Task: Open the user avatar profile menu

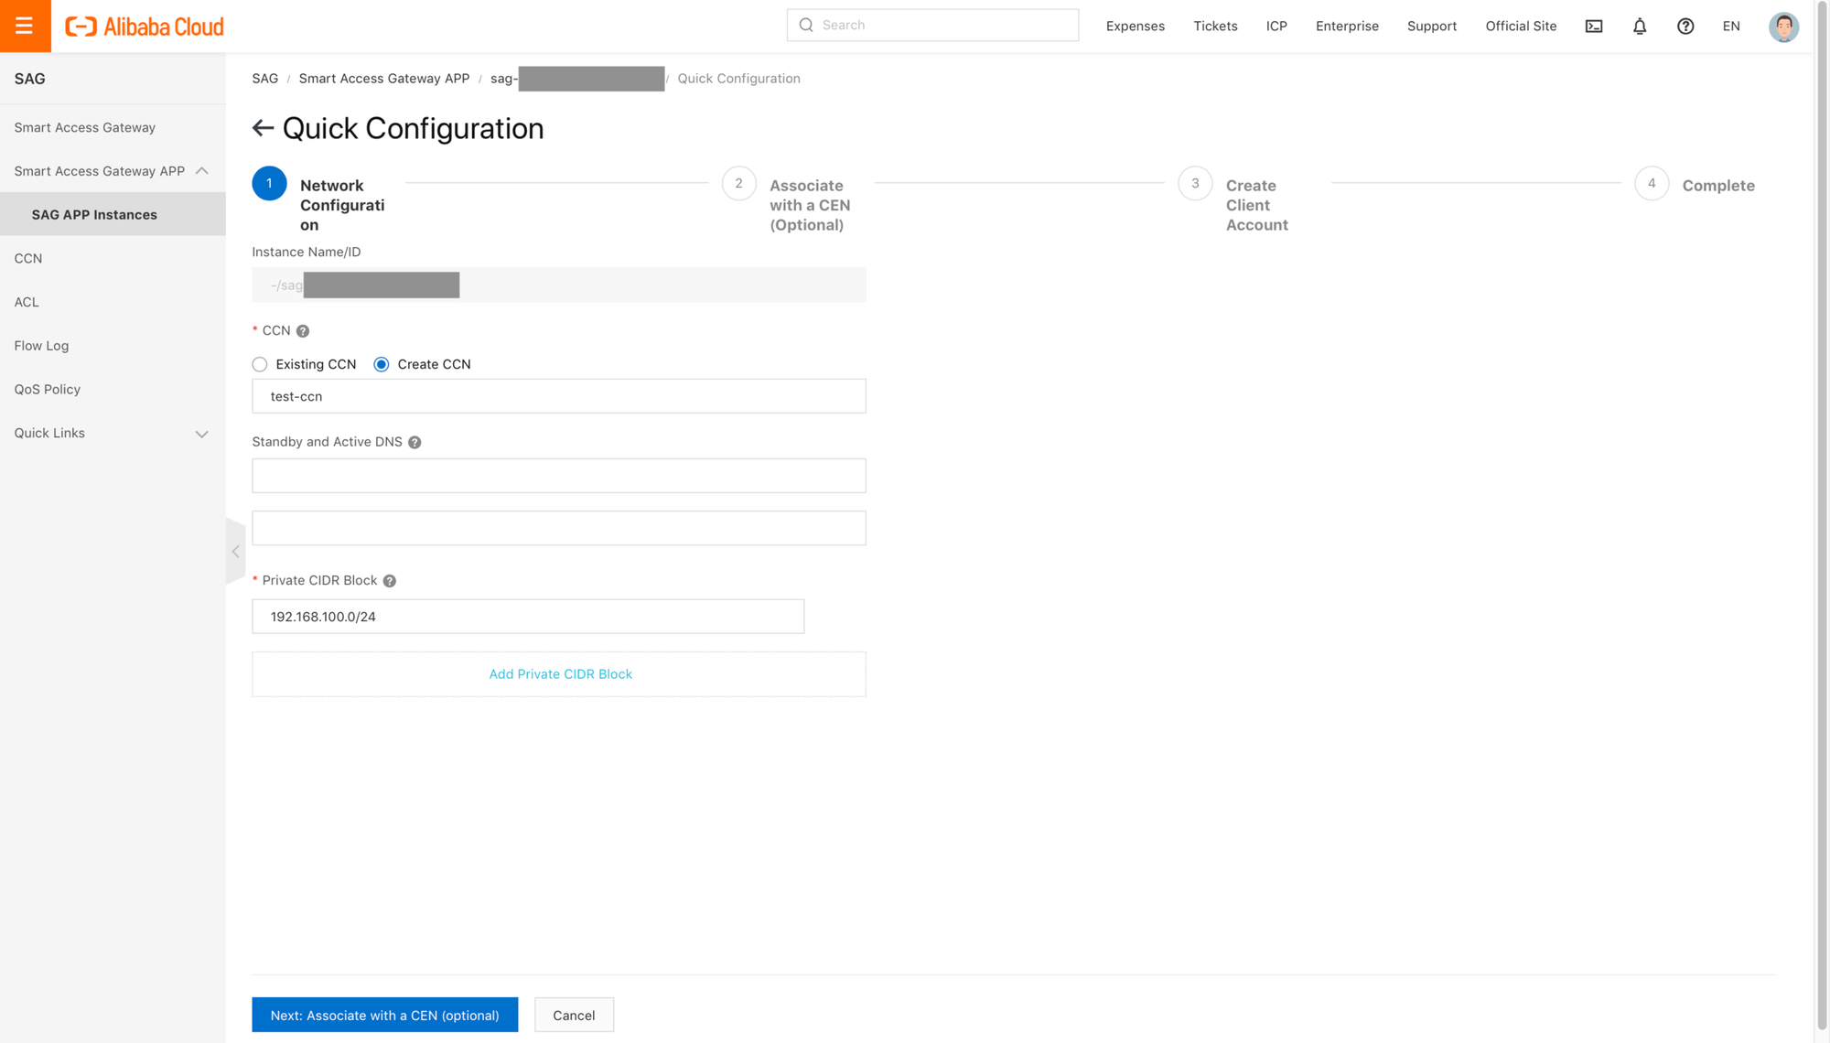Action: point(1783,27)
